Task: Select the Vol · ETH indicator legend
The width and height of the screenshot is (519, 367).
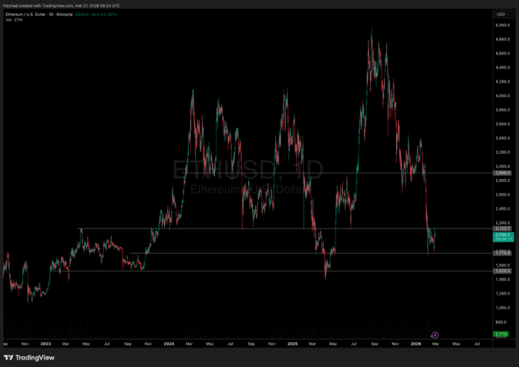Action: (12, 19)
